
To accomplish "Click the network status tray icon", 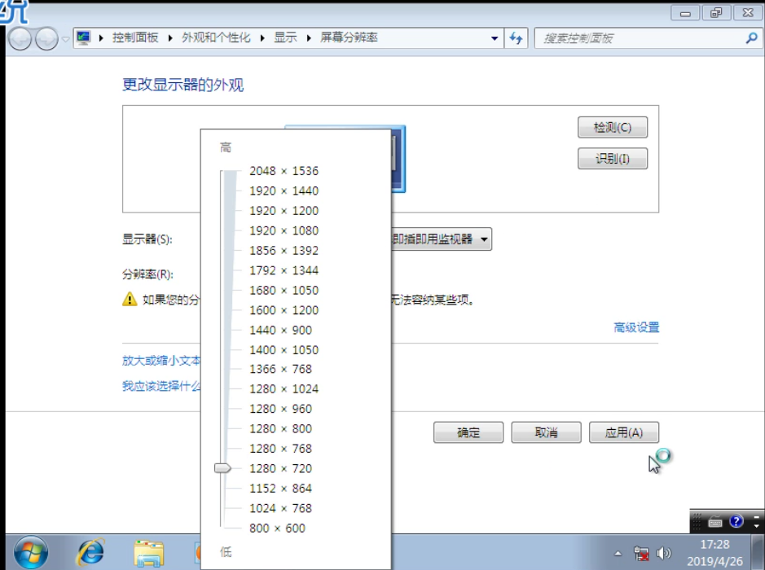I will pos(641,554).
